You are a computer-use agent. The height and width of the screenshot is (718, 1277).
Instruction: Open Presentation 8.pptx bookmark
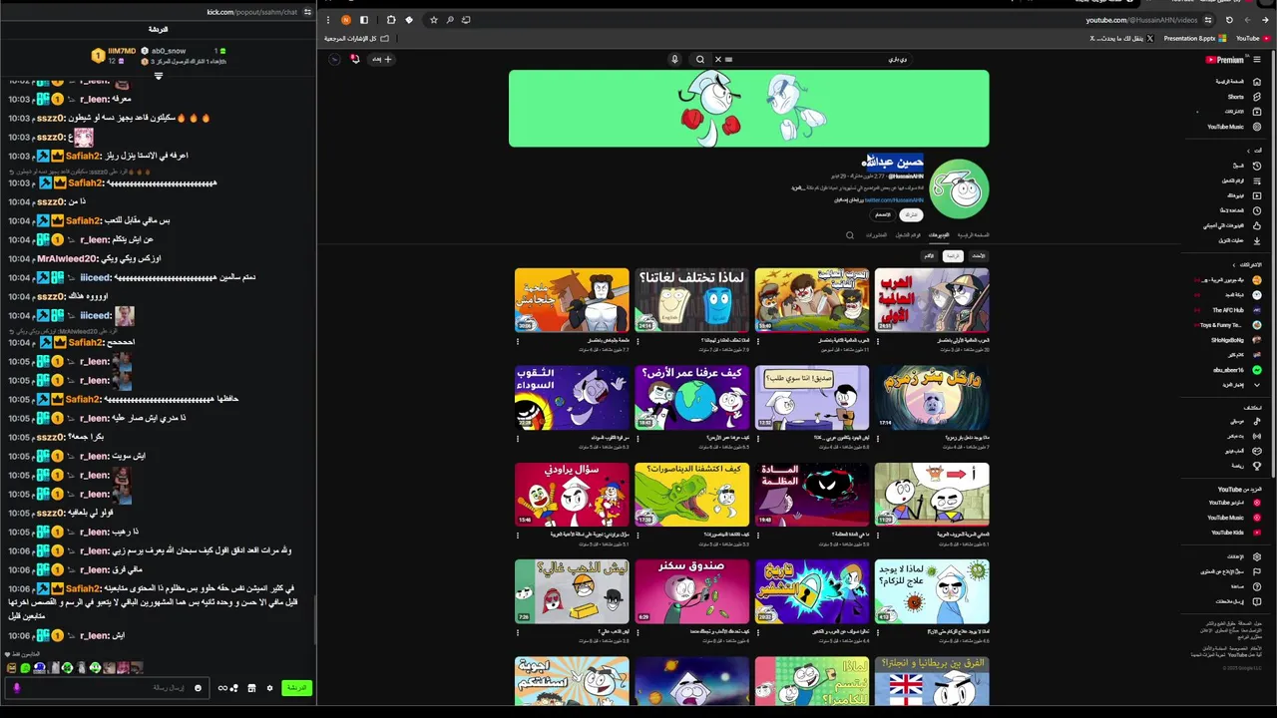point(1195,39)
